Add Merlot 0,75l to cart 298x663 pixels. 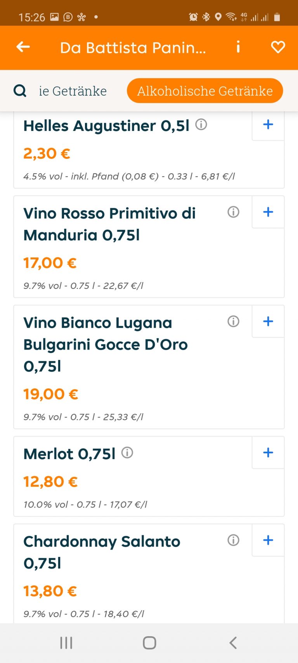click(268, 453)
